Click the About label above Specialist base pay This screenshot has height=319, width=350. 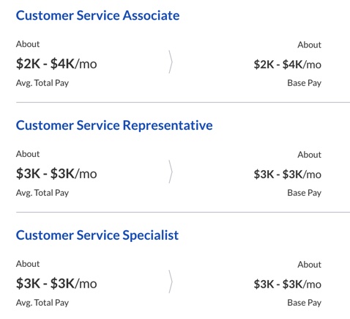[309, 265]
